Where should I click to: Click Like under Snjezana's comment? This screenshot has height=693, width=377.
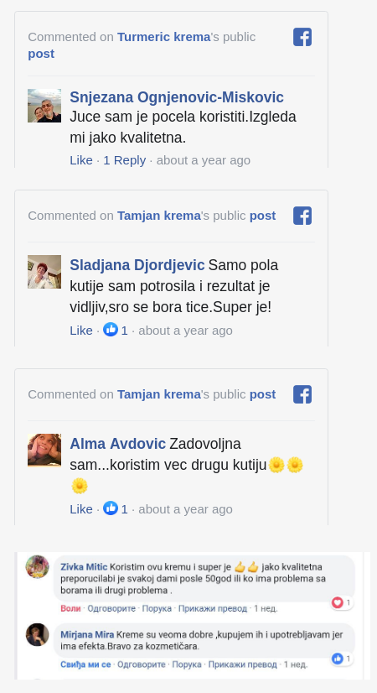coord(81,160)
